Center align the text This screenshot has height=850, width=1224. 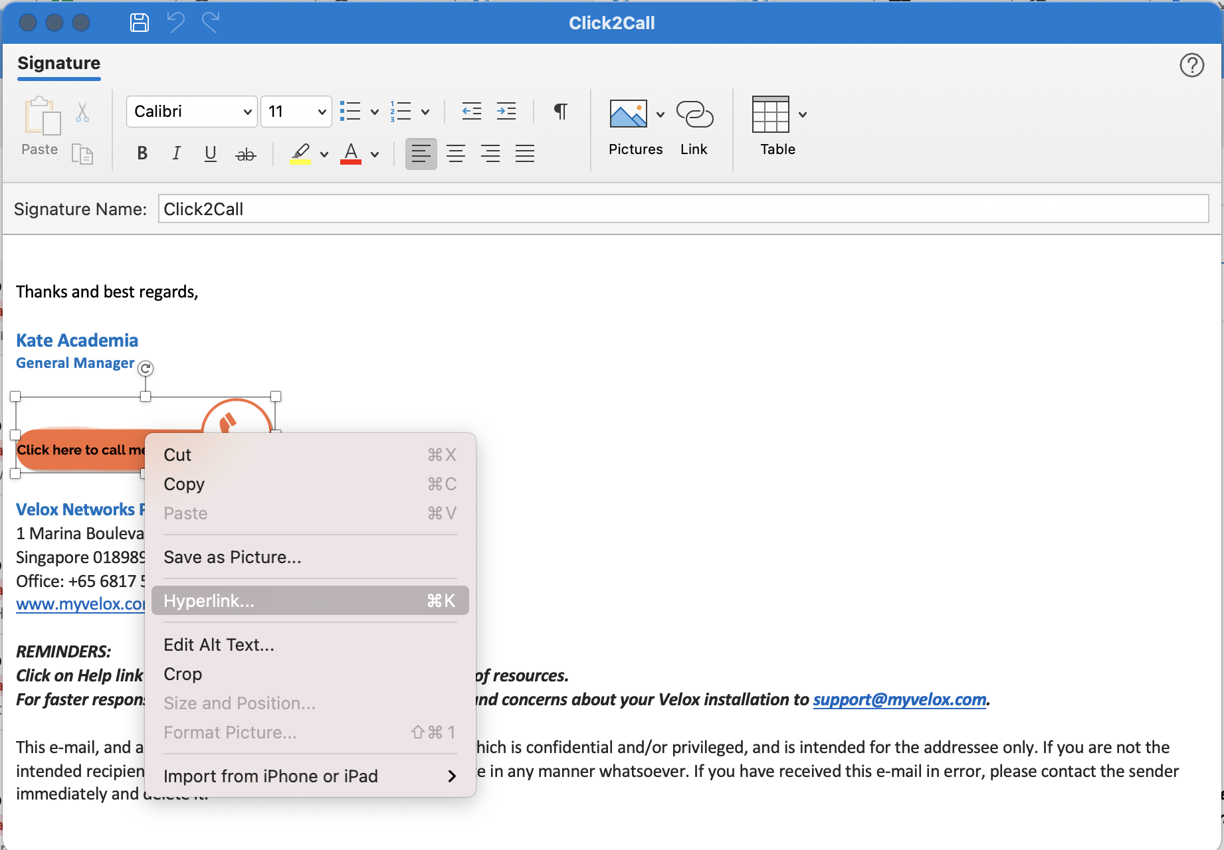pos(456,154)
